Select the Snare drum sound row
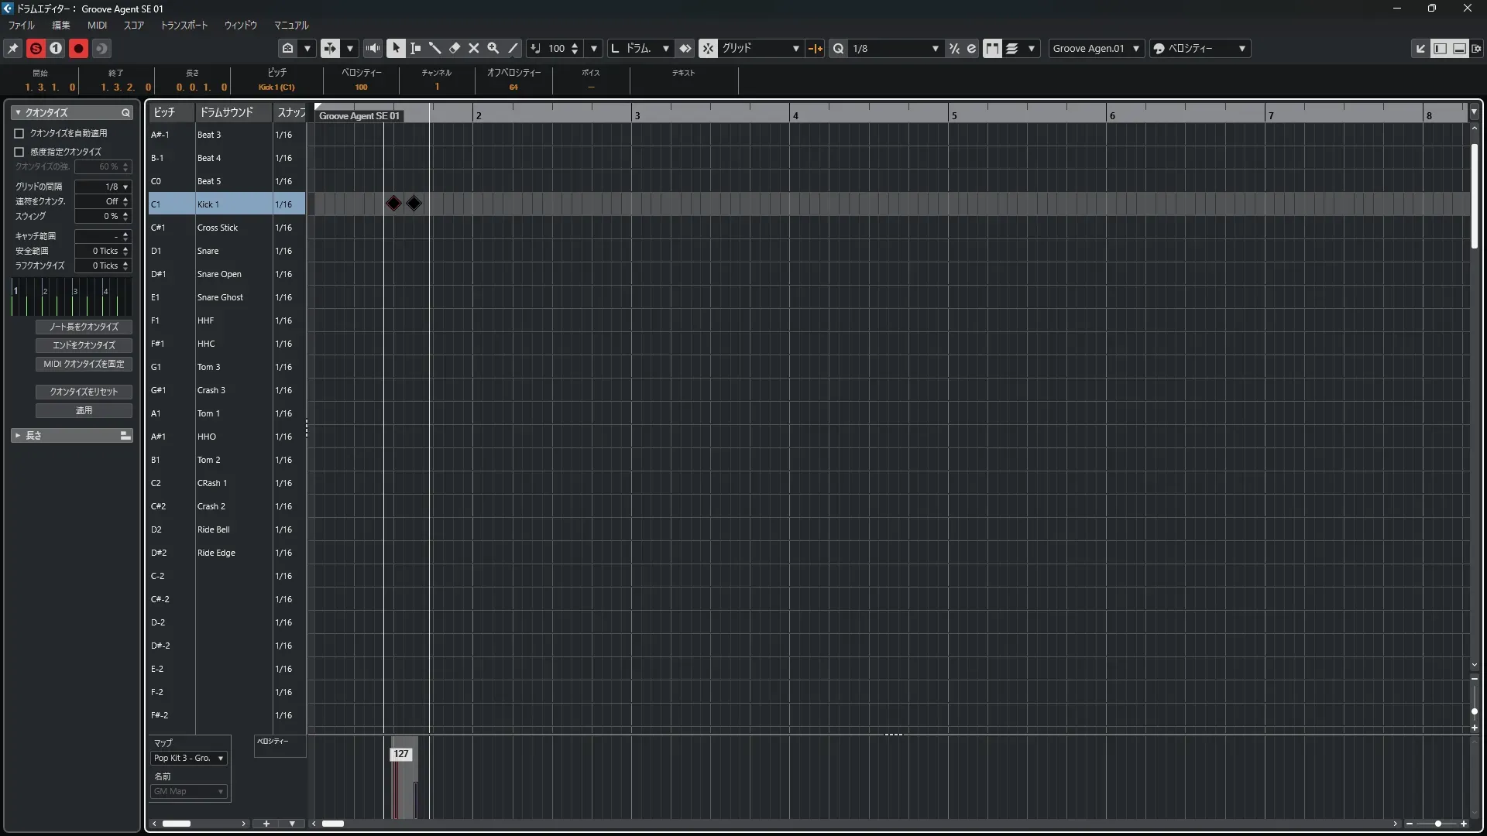Screen dimensions: 1487x836 coord(208,251)
